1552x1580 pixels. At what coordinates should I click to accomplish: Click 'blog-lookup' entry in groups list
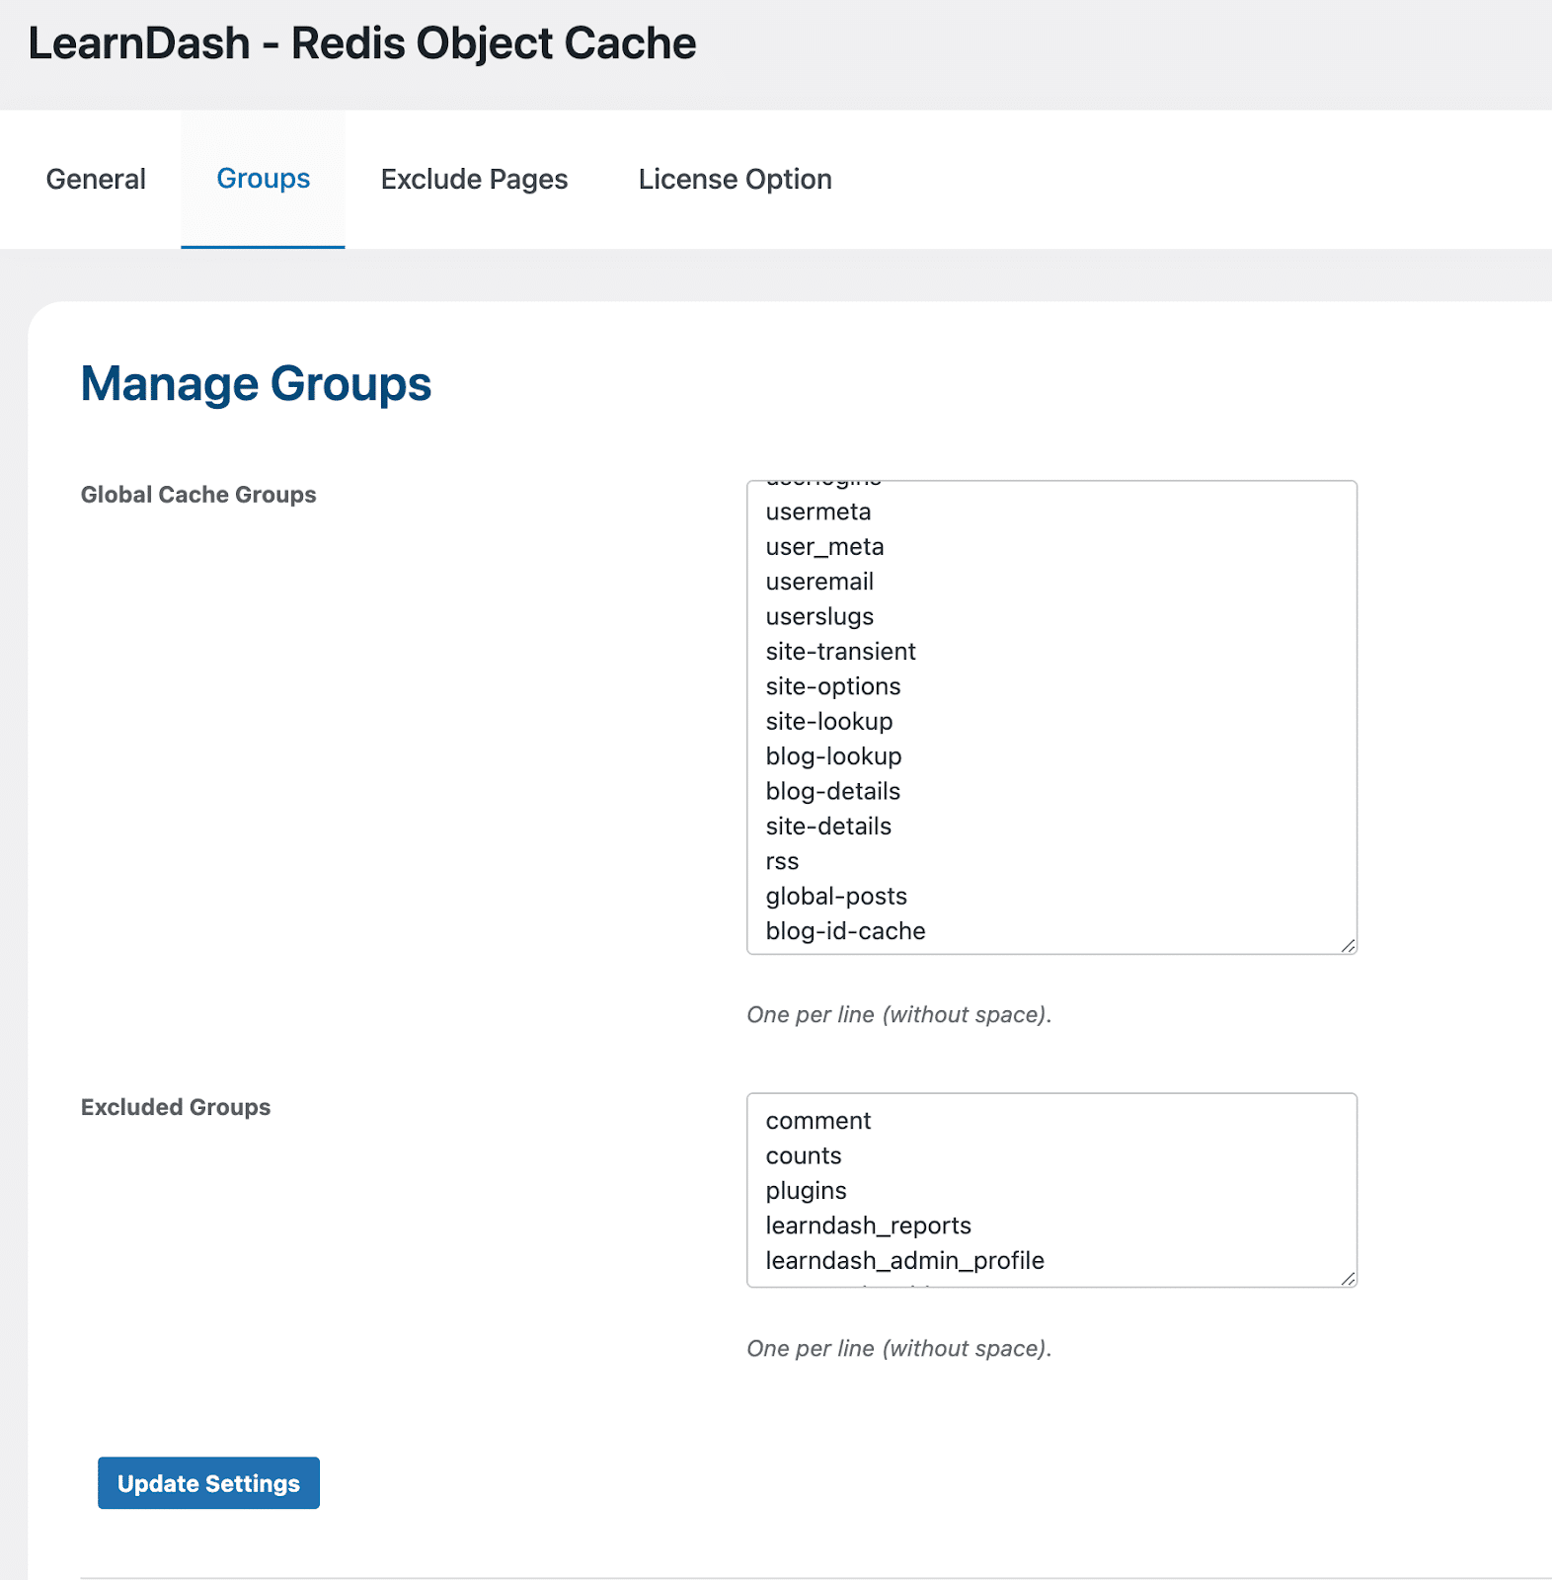click(x=834, y=756)
